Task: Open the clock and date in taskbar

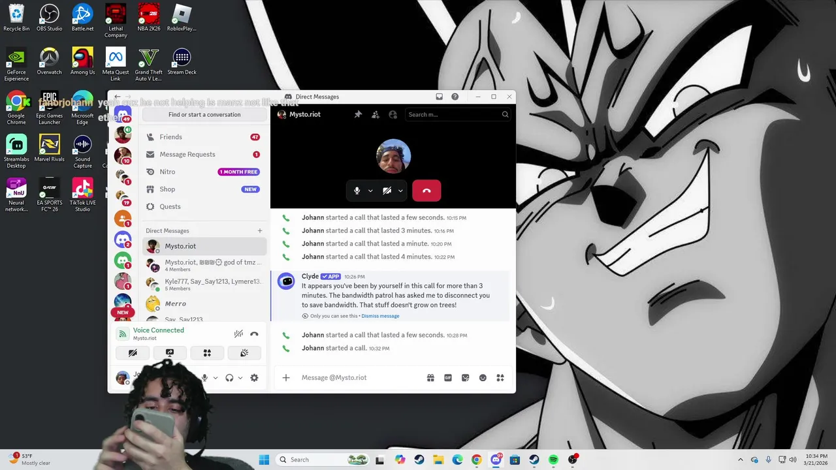Action: pos(816,460)
